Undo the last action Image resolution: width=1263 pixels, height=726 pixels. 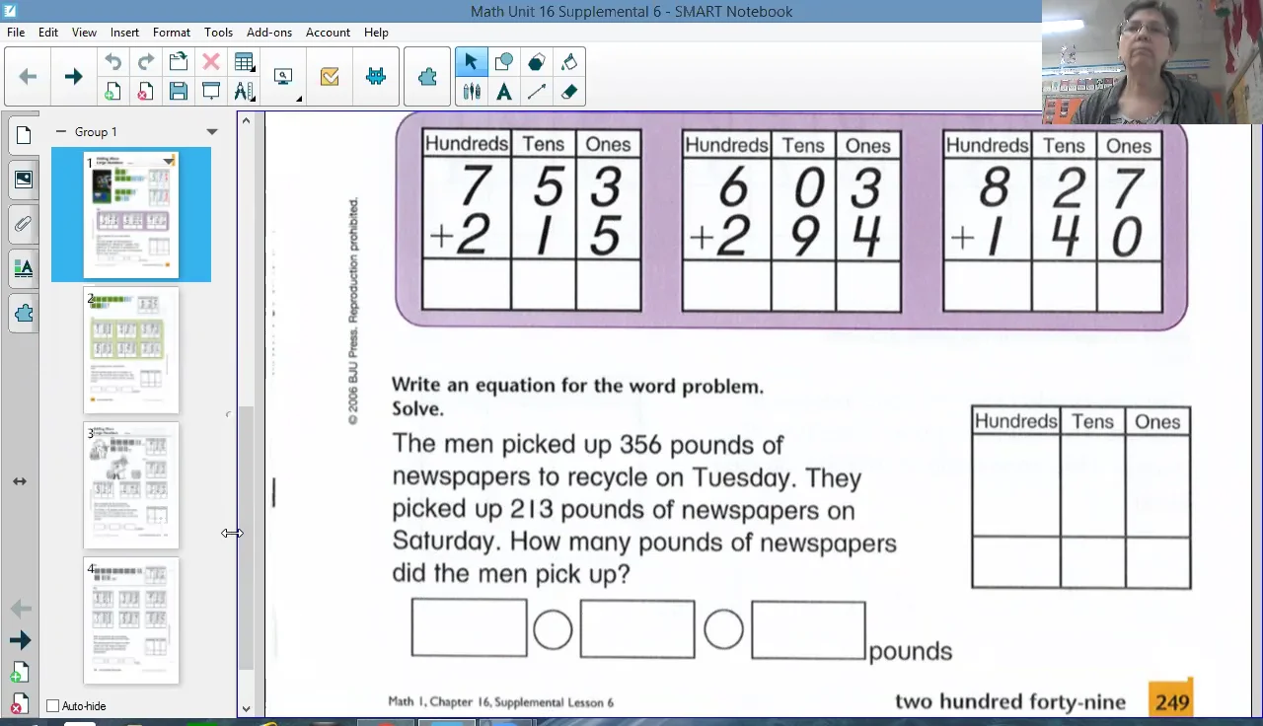[x=113, y=62]
